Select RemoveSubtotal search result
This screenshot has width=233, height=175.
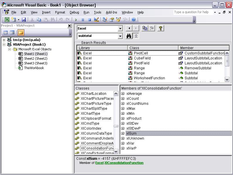[198, 68]
